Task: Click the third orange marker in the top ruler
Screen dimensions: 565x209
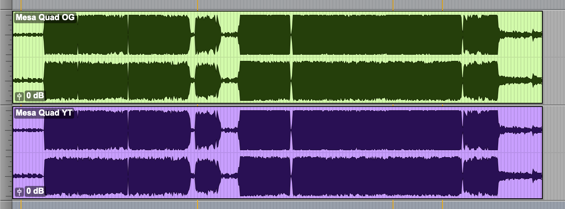Action: [x=393, y=5]
